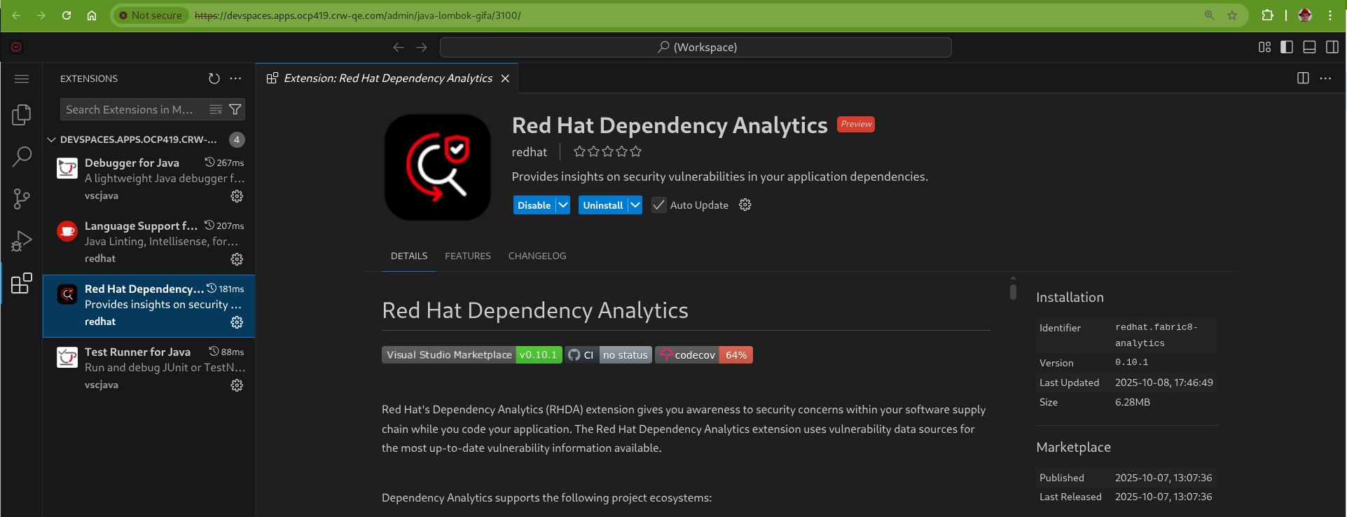Filter extensions with the funnel icon
Viewport: 1347px width, 517px height.
[x=235, y=109]
